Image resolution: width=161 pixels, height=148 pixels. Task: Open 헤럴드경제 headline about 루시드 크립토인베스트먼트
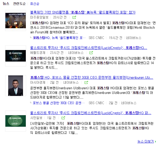[x=89, y=48]
